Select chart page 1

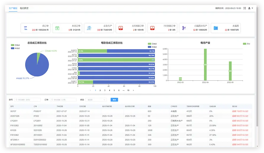click(x=95, y=90)
